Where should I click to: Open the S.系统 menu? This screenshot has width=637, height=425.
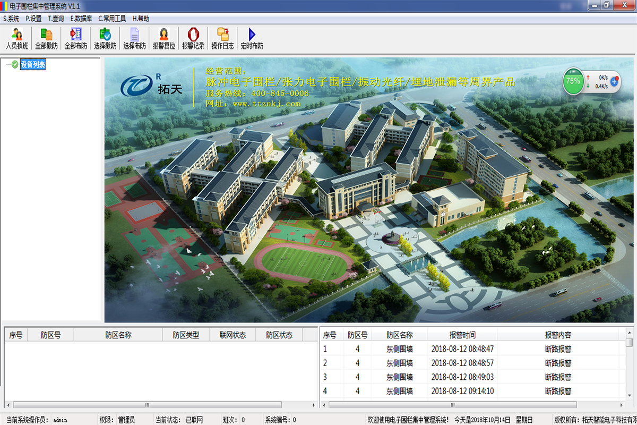[11, 19]
